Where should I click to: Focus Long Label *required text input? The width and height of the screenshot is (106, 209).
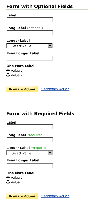point(30,140)
